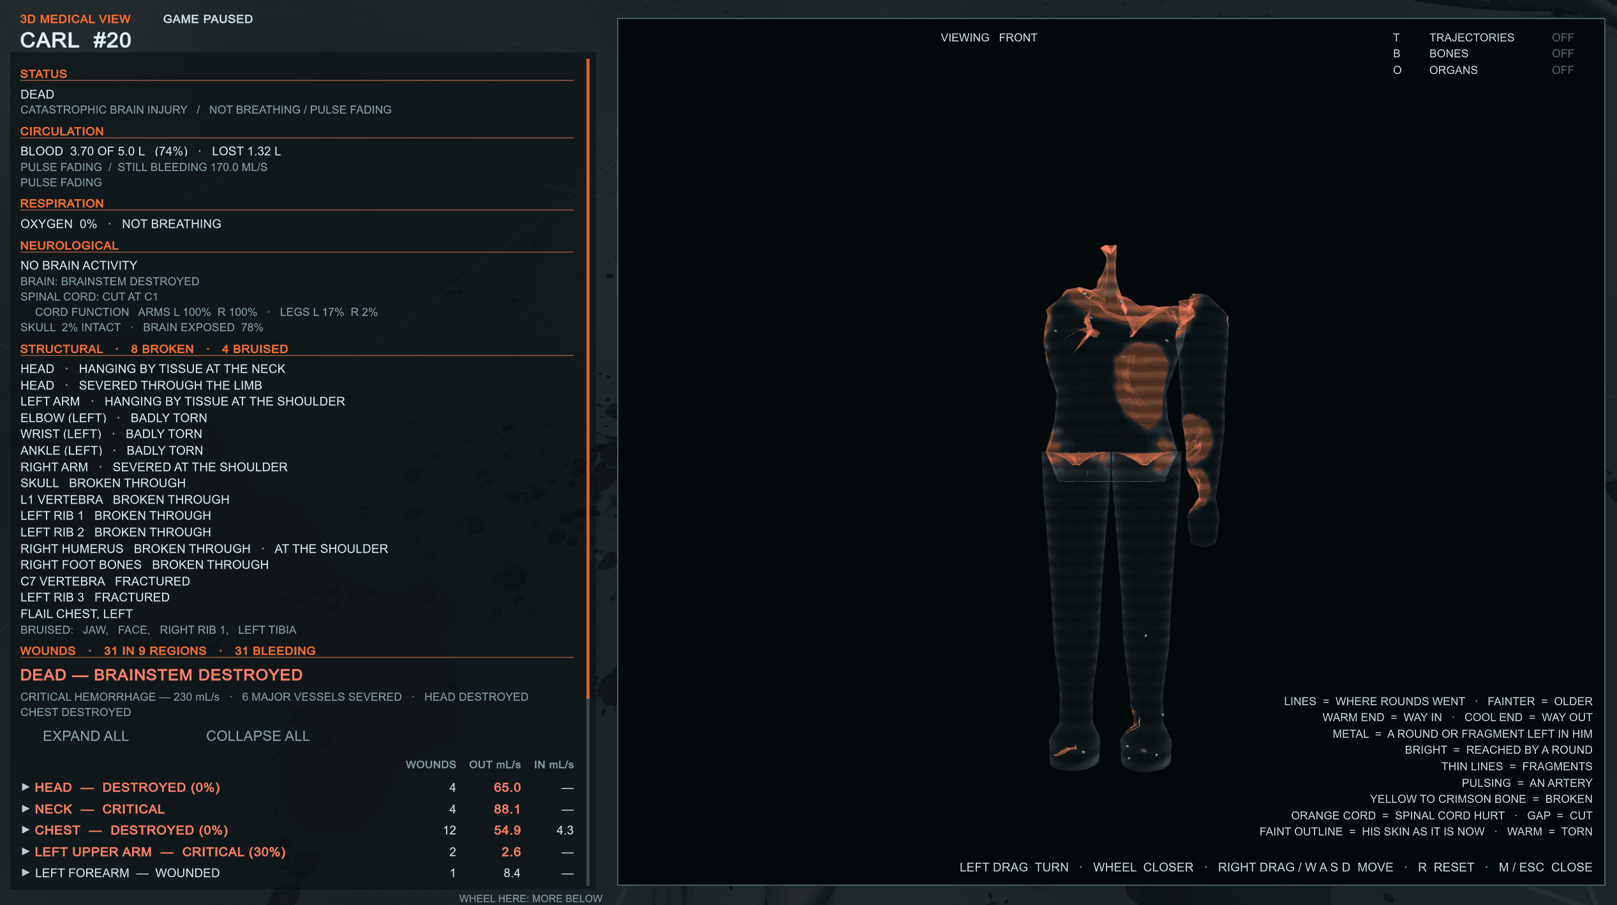Expand the HEAD — DESTROYED wound row
The height and width of the screenshot is (905, 1617).
pyautogui.click(x=297, y=788)
